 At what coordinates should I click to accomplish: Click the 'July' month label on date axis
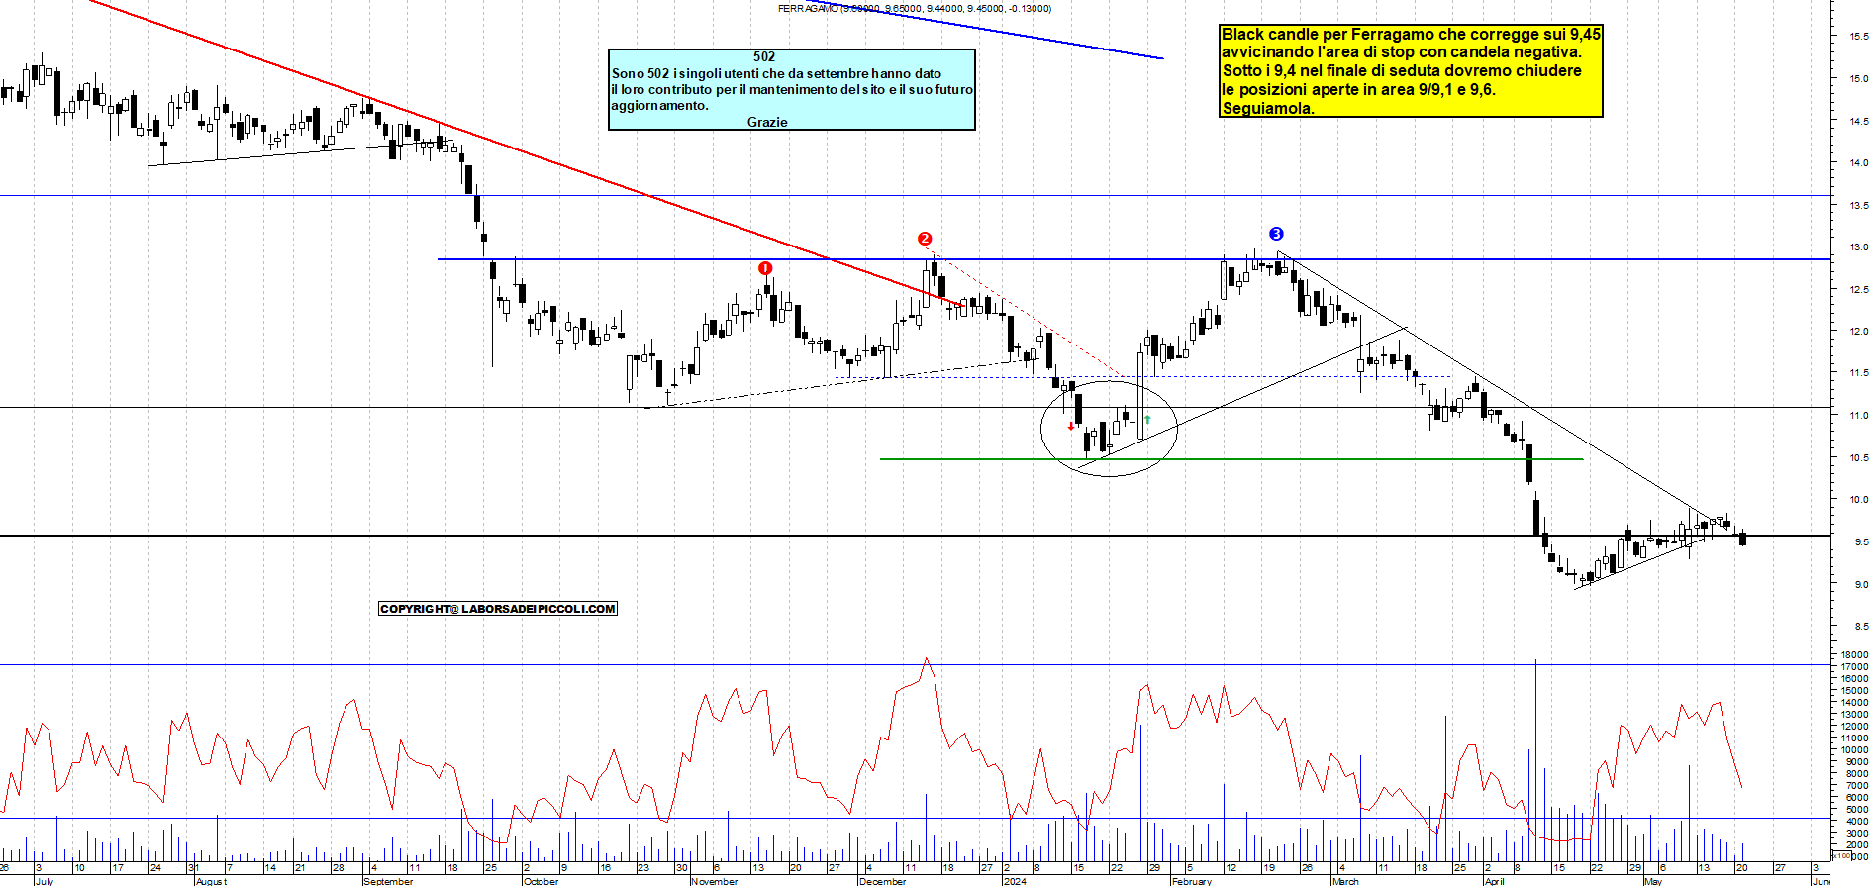[x=45, y=881]
